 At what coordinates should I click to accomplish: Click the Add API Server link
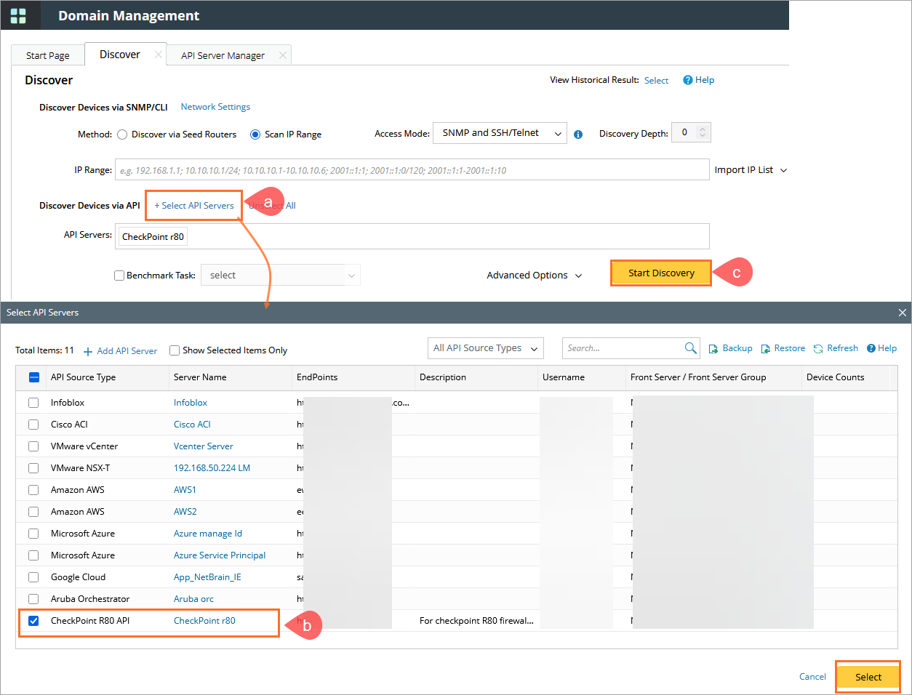click(121, 351)
